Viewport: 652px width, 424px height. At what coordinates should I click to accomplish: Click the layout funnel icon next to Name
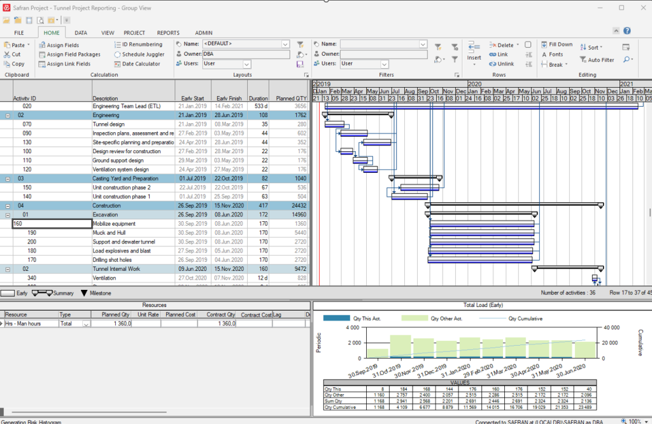coord(300,44)
